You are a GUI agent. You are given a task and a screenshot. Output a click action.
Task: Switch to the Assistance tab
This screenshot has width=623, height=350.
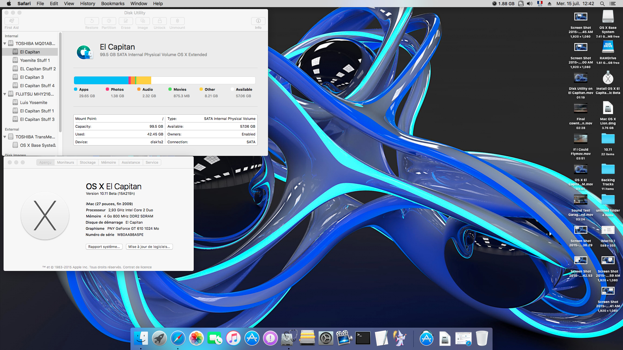(x=131, y=162)
